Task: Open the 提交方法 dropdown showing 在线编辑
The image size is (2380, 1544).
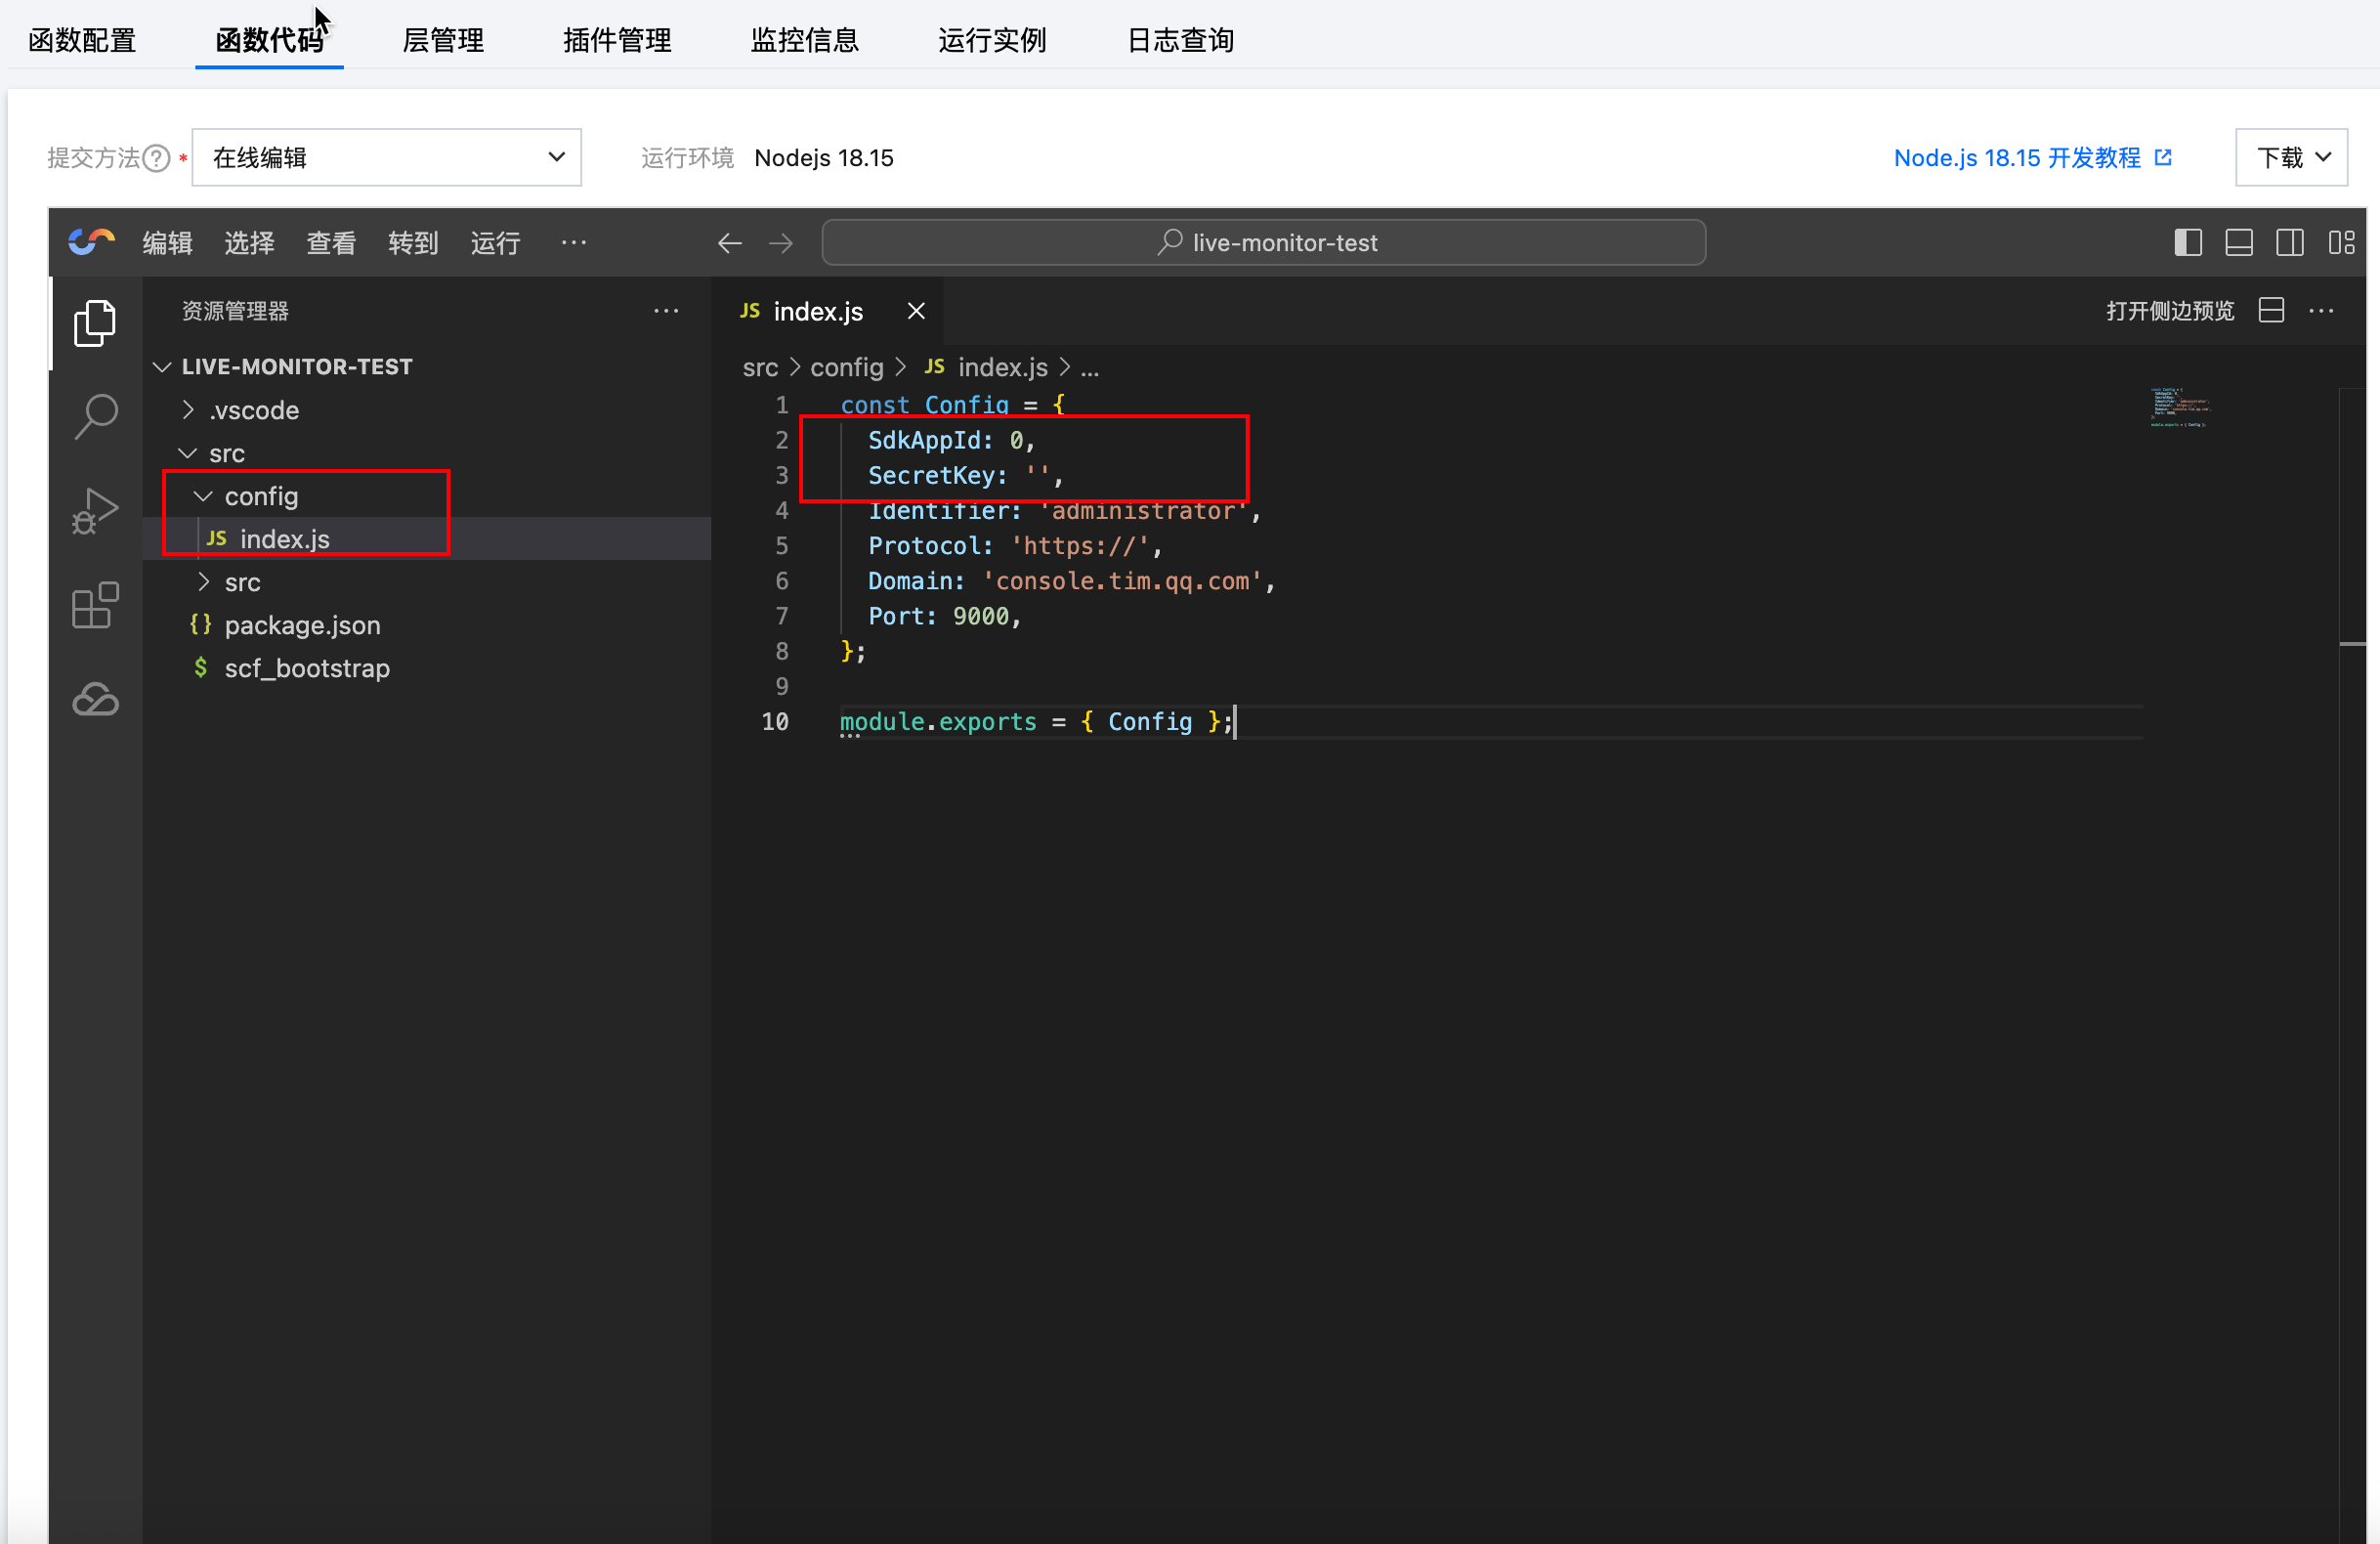Action: pyautogui.click(x=386, y=157)
